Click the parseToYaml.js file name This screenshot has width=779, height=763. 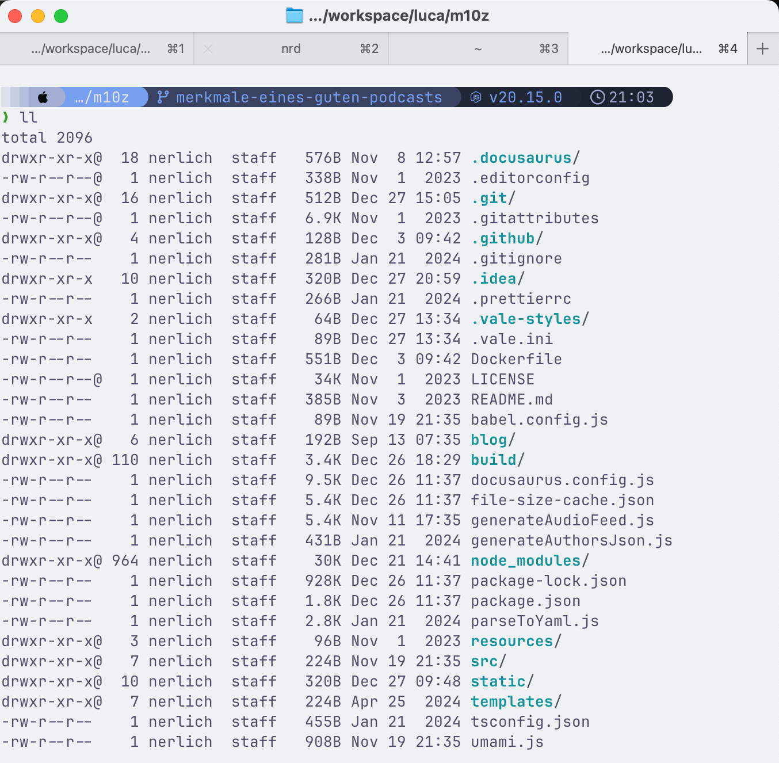click(x=535, y=621)
